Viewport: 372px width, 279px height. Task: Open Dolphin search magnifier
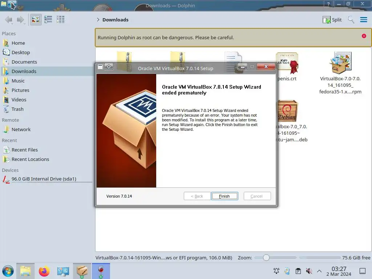pyautogui.click(x=351, y=20)
